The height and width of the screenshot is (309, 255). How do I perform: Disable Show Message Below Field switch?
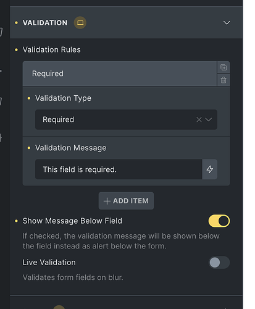coord(219,221)
